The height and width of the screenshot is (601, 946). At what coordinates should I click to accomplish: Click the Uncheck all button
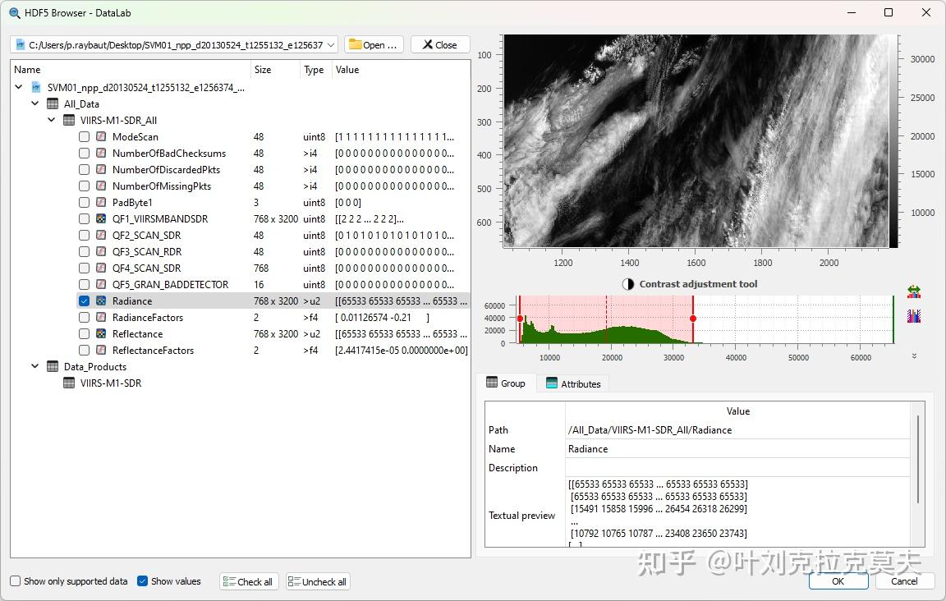coord(318,581)
